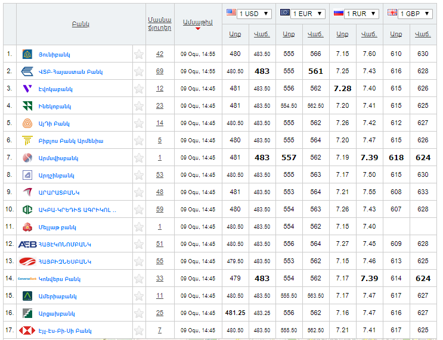
Task: Click the Araratbank red logo in row 9
Action: [27, 192]
